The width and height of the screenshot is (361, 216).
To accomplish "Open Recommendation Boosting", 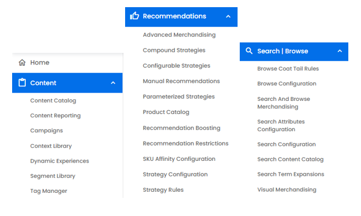I will click(182, 128).
